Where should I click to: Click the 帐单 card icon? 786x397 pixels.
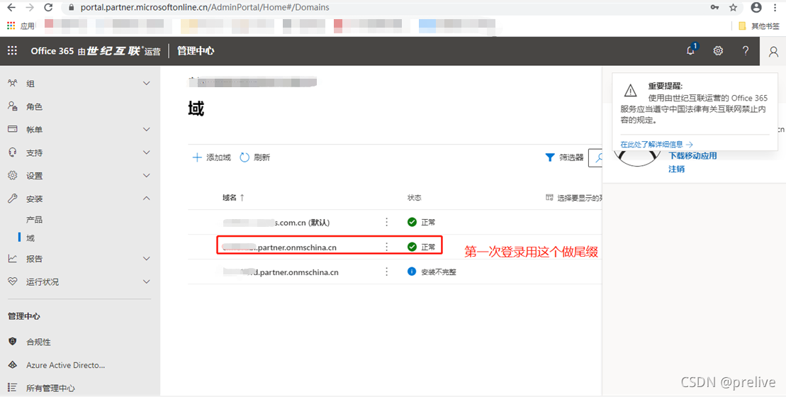click(13, 129)
